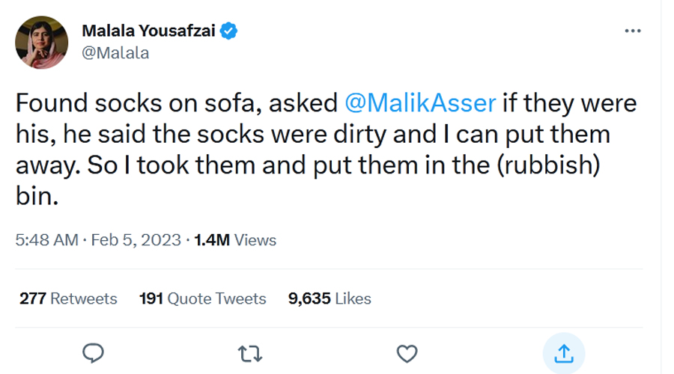674x374 pixels.
Task: Show the 191 Quote Tweets
Action: 203,298
